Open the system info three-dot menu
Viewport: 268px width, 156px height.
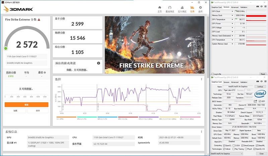201,132
